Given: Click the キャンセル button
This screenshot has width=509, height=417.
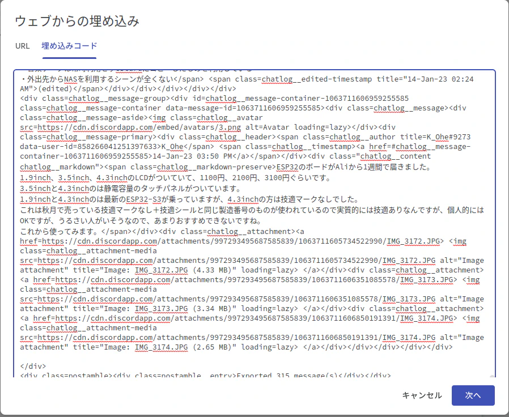Looking at the screenshot, I should coord(422,395).
